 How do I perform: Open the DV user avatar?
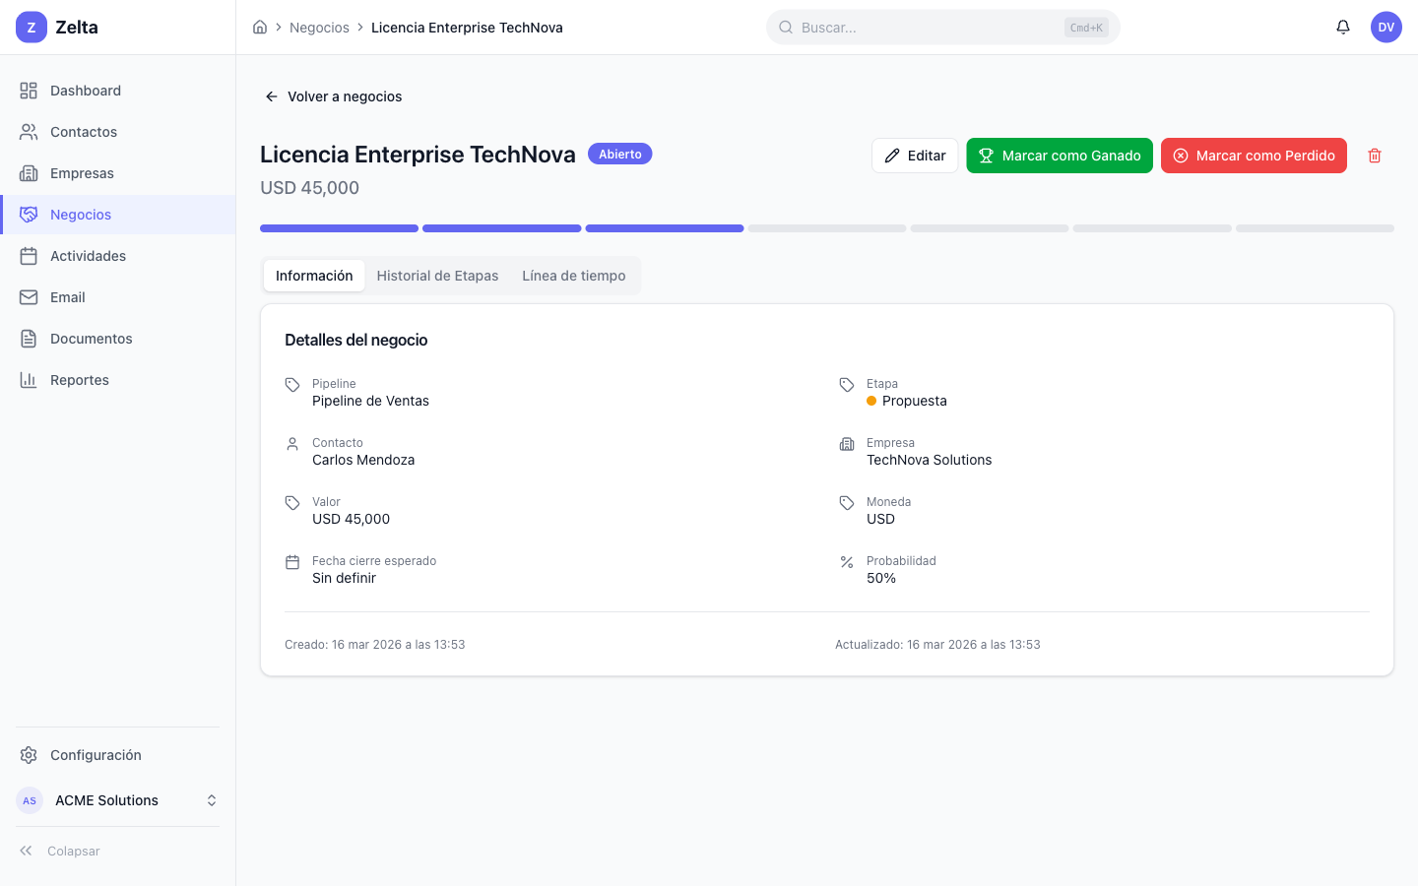tap(1386, 28)
